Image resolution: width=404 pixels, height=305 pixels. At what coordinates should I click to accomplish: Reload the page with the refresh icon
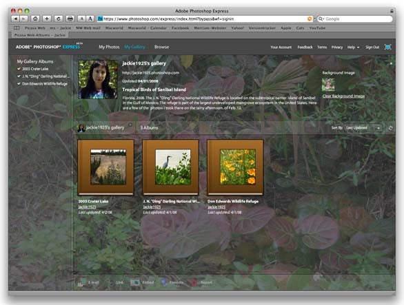click(58, 19)
